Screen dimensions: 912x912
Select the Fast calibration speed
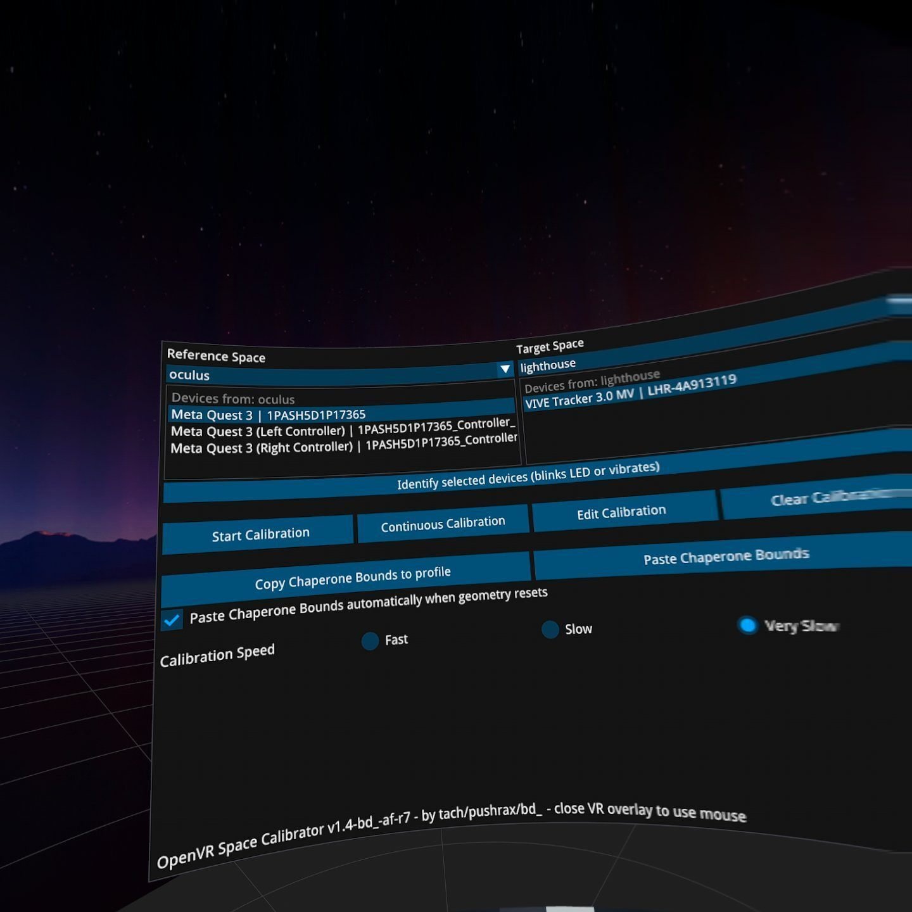pos(370,642)
